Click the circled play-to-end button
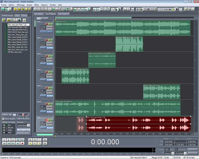This screenshot has height=159, width=199. (18, 140)
